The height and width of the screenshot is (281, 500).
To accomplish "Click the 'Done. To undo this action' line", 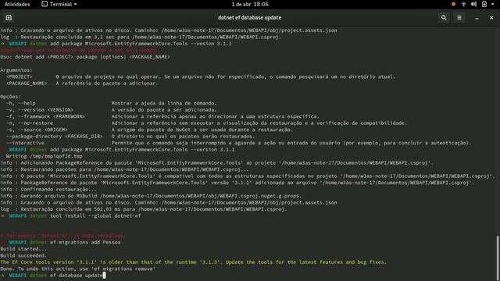I will click(78, 269).
